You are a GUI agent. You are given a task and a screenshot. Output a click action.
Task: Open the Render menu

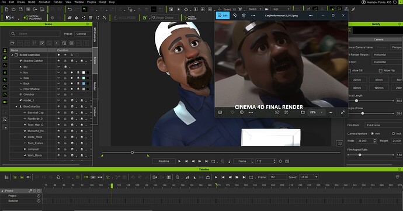(58, 2)
